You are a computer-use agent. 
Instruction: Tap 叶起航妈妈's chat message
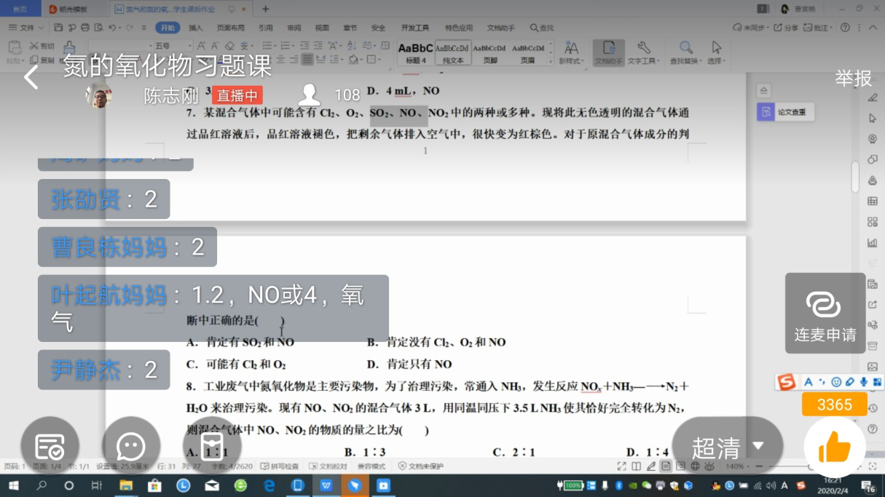213,309
